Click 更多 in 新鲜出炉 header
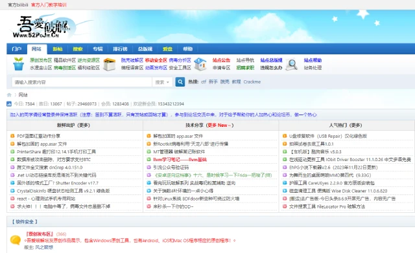This screenshot has height=253, width=415. pos(84,125)
